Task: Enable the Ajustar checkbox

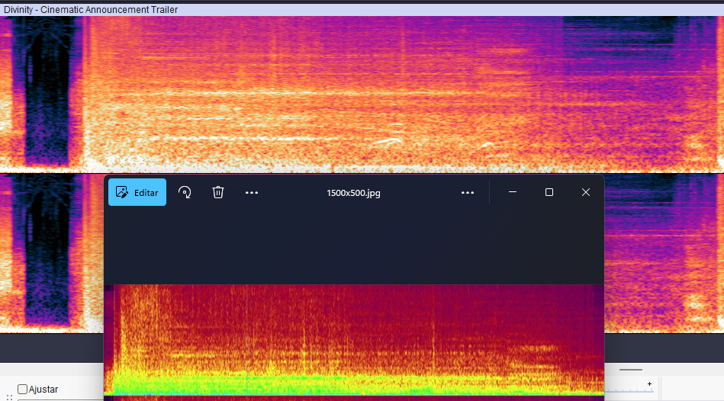Action: click(22, 389)
